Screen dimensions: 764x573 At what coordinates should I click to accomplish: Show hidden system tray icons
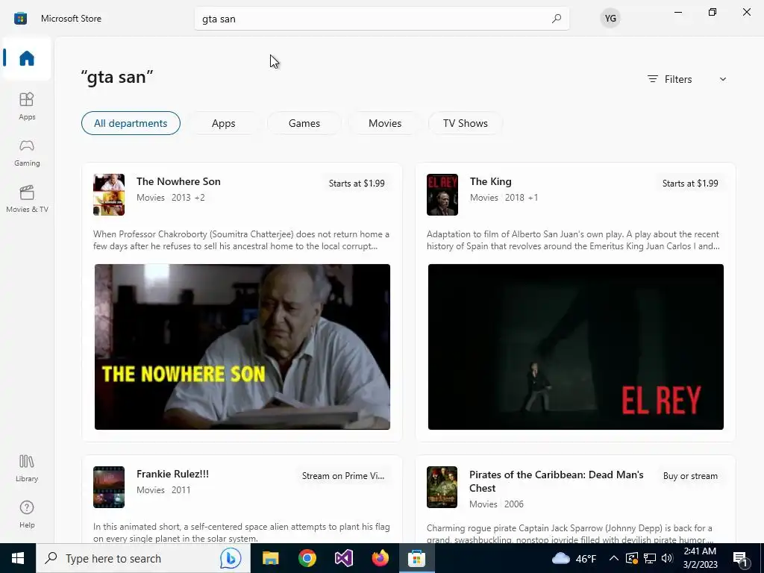(x=614, y=558)
